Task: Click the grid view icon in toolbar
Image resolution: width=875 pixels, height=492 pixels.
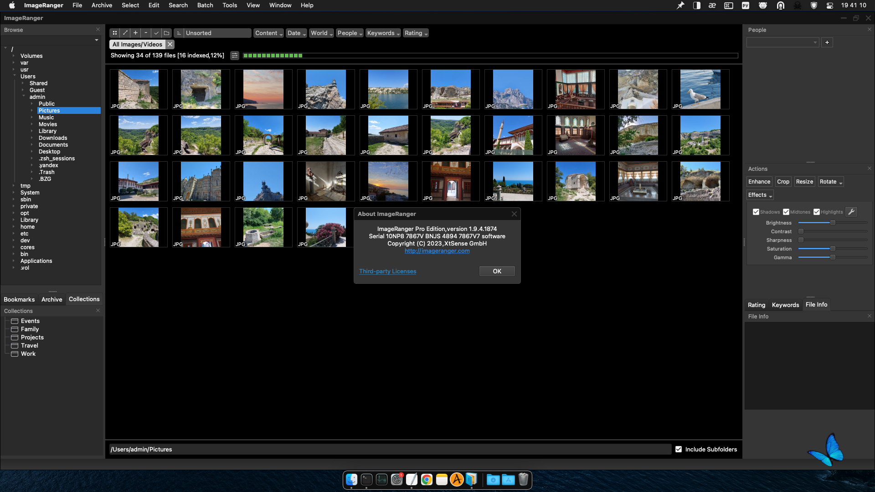Action: [115, 33]
